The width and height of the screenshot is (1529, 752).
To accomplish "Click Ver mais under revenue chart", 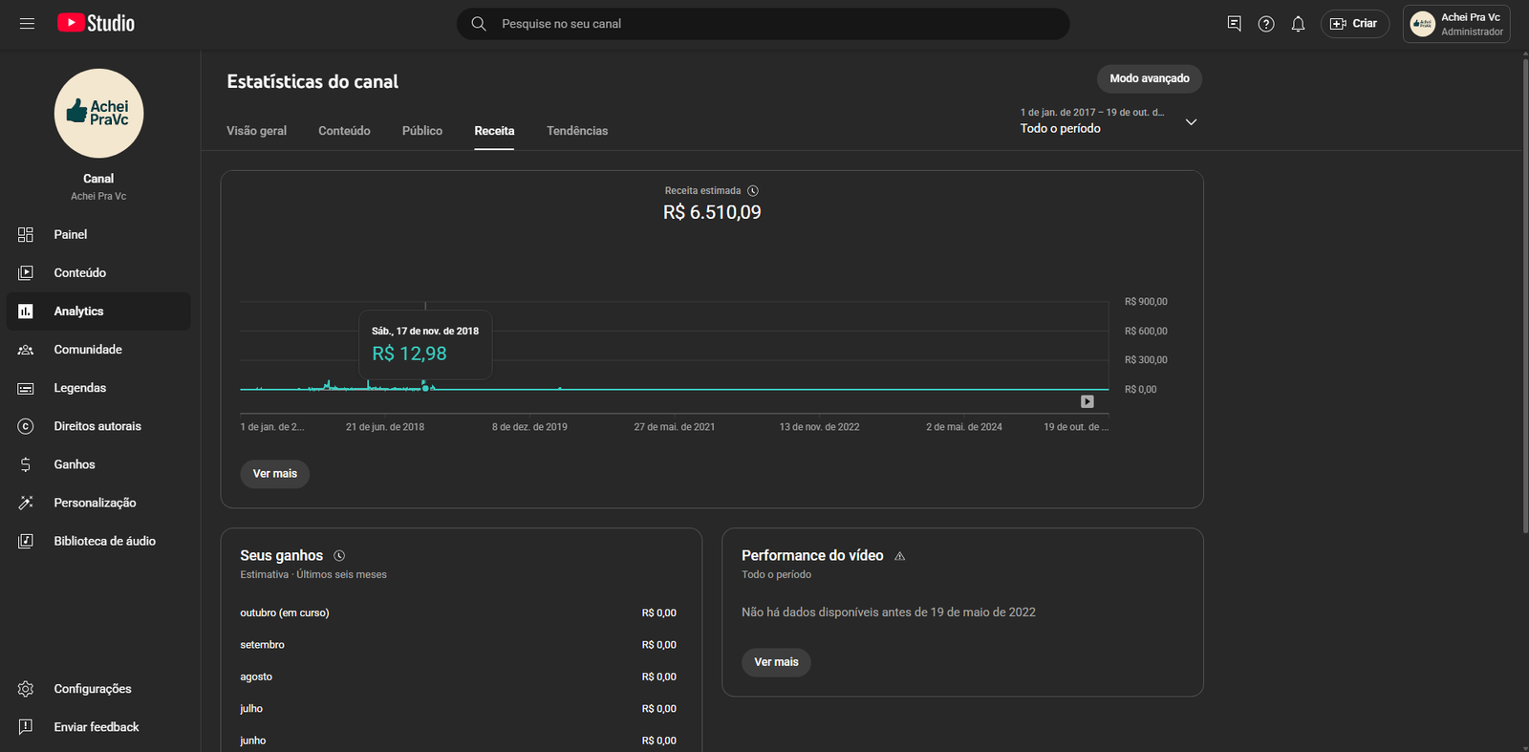I will [274, 474].
